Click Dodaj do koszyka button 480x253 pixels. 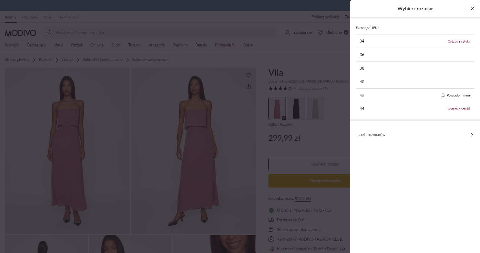pyautogui.click(x=309, y=181)
